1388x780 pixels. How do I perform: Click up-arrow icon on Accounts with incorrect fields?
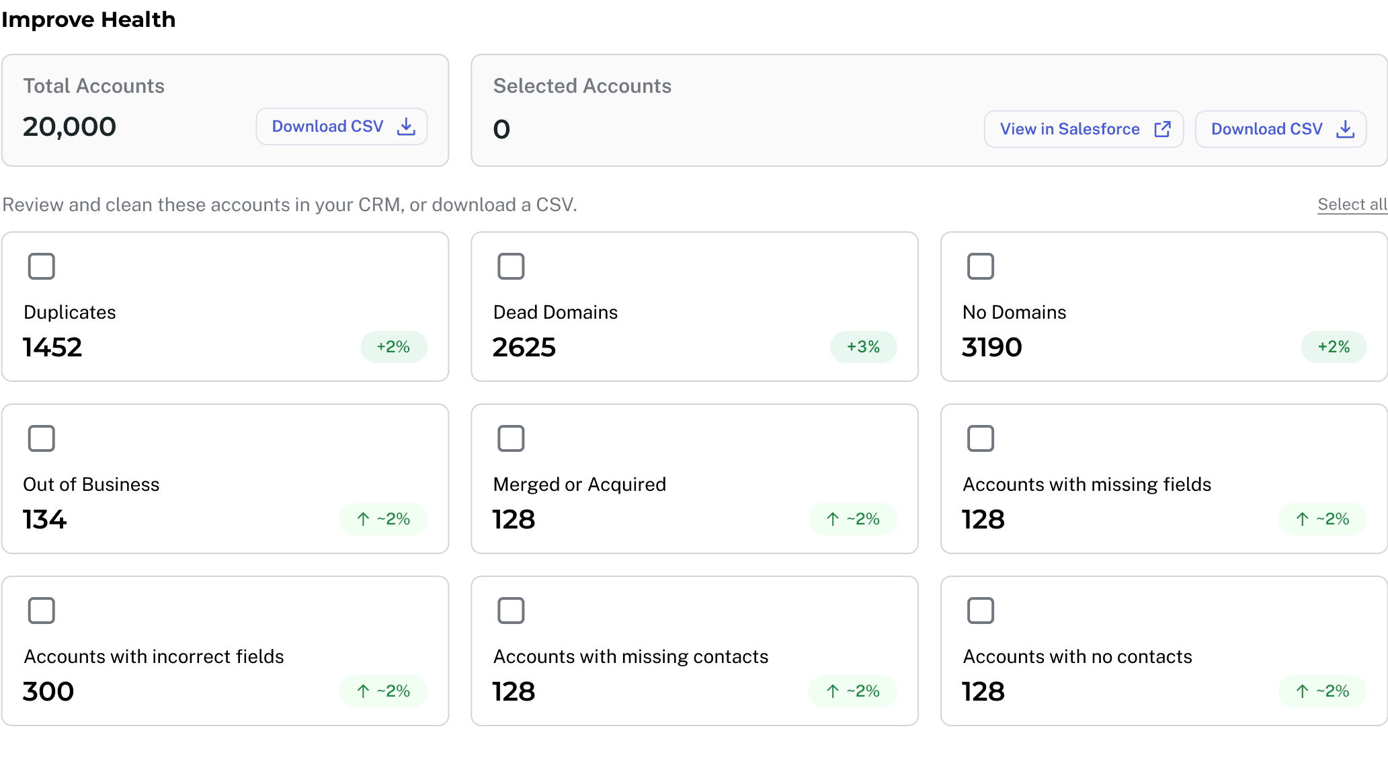(x=363, y=691)
